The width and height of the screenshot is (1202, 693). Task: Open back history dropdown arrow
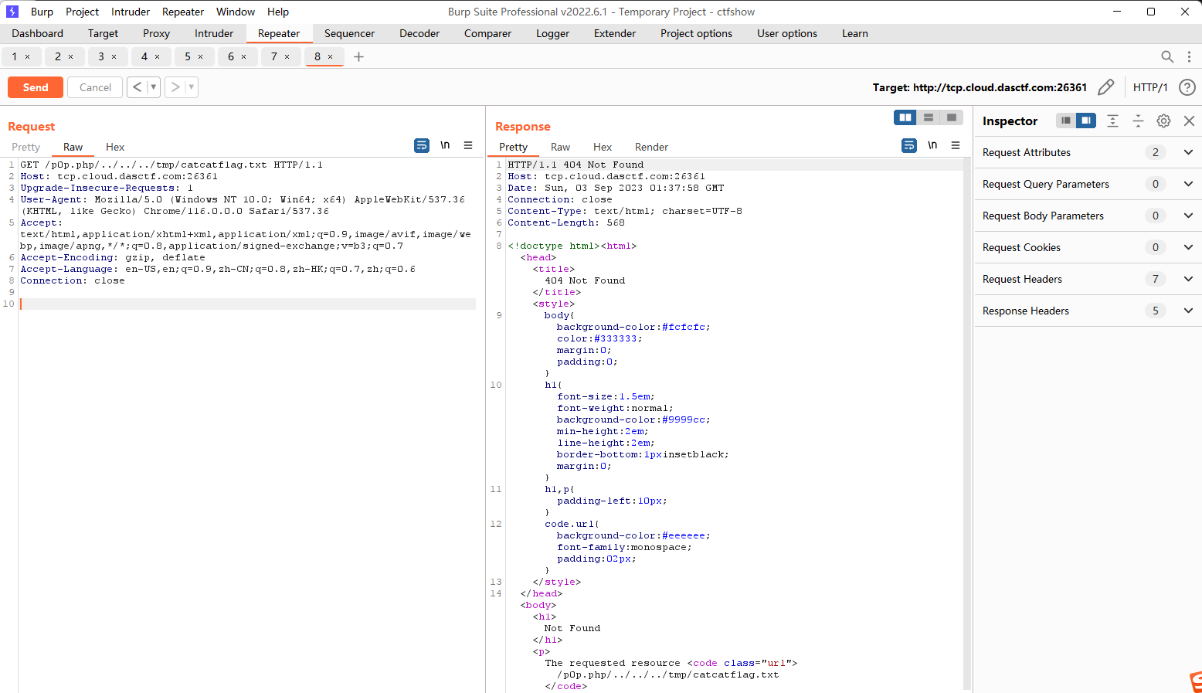[154, 87]
